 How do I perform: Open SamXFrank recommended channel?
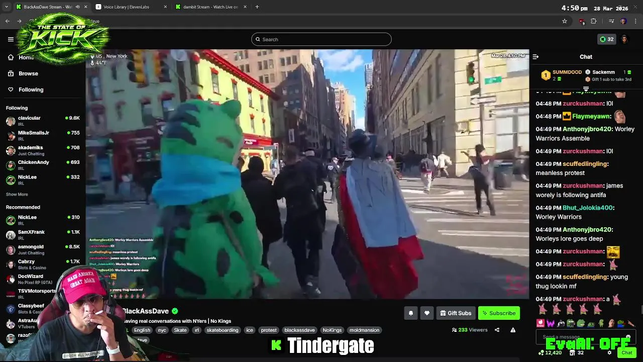click(x=43, y=235)
